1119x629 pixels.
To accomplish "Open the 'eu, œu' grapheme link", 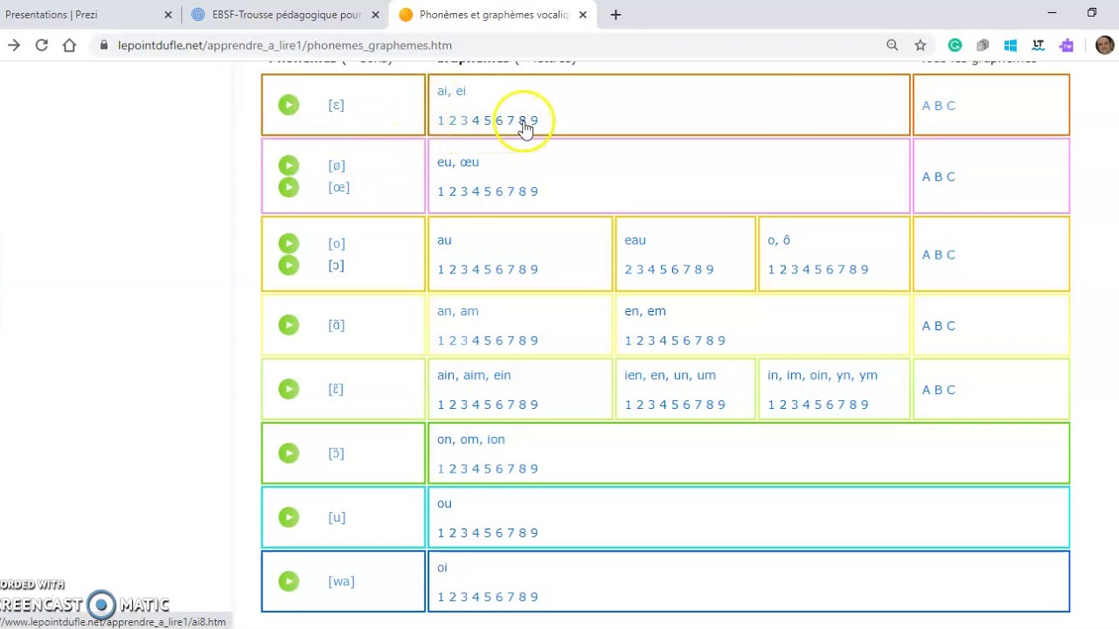I will coord(458,162).
